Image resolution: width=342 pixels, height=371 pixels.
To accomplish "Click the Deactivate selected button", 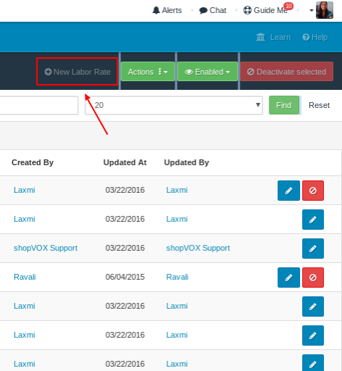I will pos(287,72).
